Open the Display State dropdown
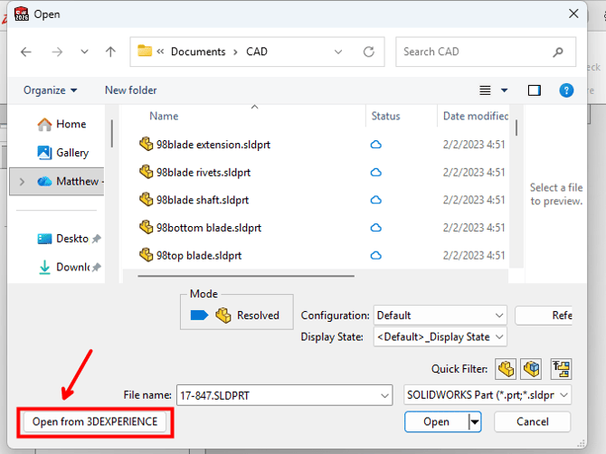 (x=440, y=337)
